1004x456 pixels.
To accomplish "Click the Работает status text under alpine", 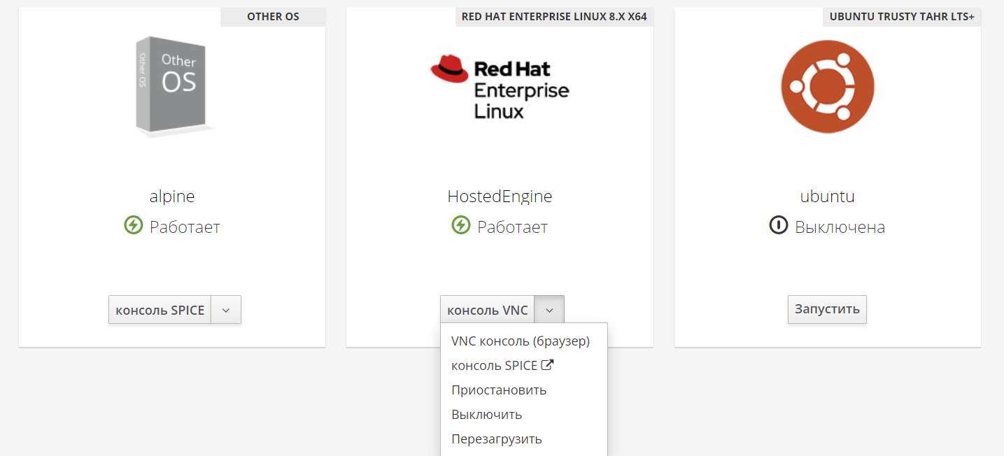I will (x=185, y=227).
